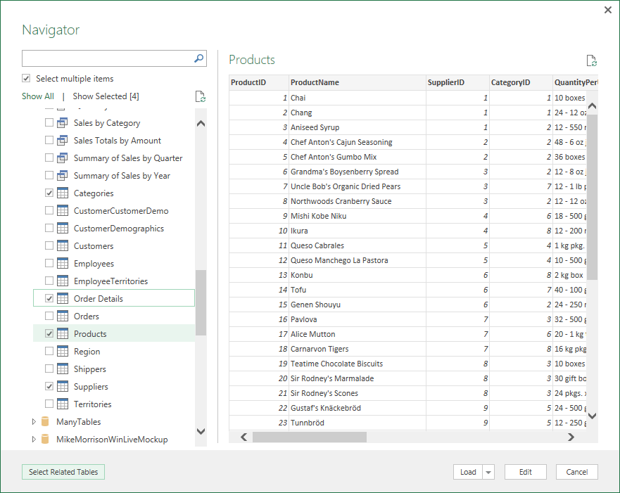The image size is (620, 493).
Task: Check the Employees table checkbox
Action: click(49, 264)
